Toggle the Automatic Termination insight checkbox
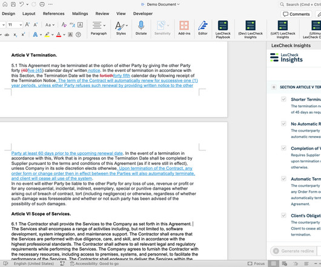The width and height of the screenshot is (321, 267). pos(283,179)
